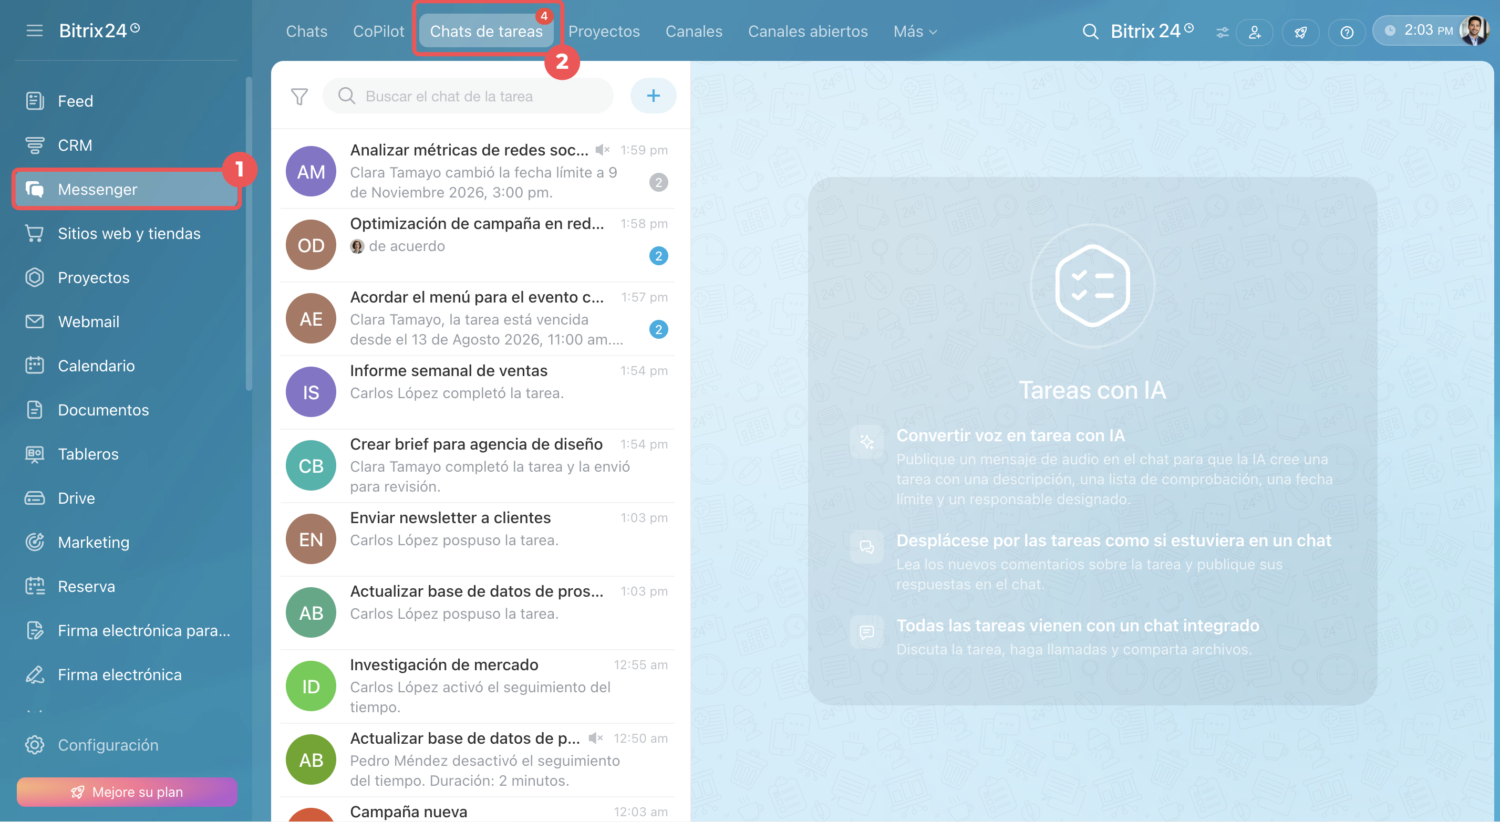1500x822 pixels.
Task: Open the sliders settings icon in top bar
Action: point(1222,32)
